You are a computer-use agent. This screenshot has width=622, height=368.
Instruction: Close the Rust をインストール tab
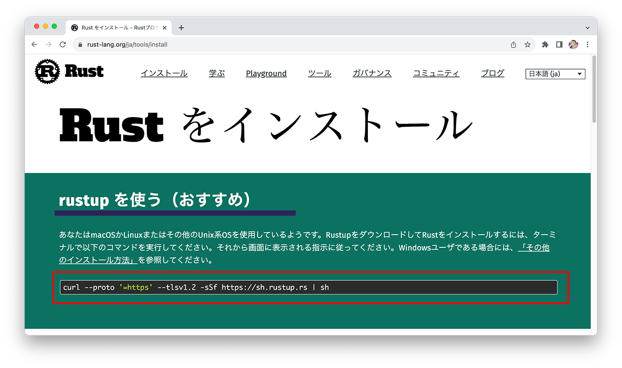165,28
